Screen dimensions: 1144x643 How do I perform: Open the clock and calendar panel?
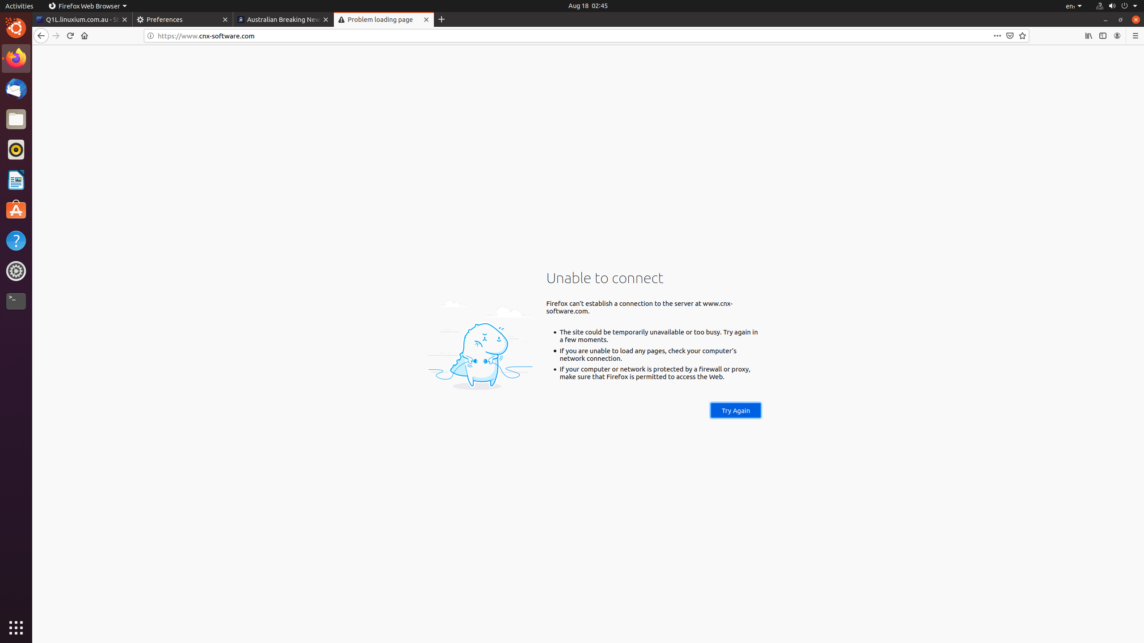pyautogui.click(x=588, y=6)
